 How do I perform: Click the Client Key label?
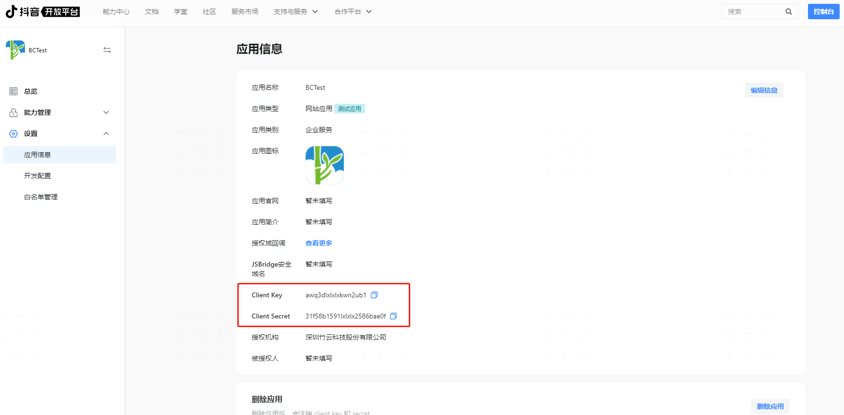[267, 295]
